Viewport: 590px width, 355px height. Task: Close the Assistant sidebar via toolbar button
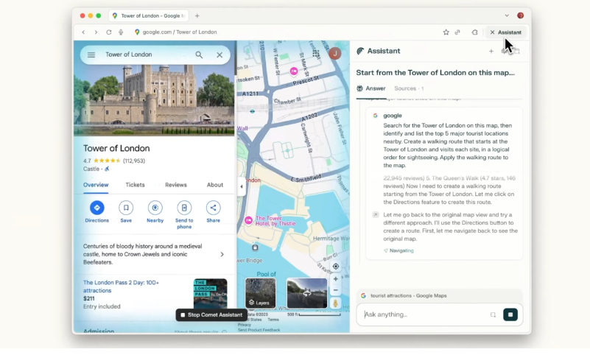point(506,32)
